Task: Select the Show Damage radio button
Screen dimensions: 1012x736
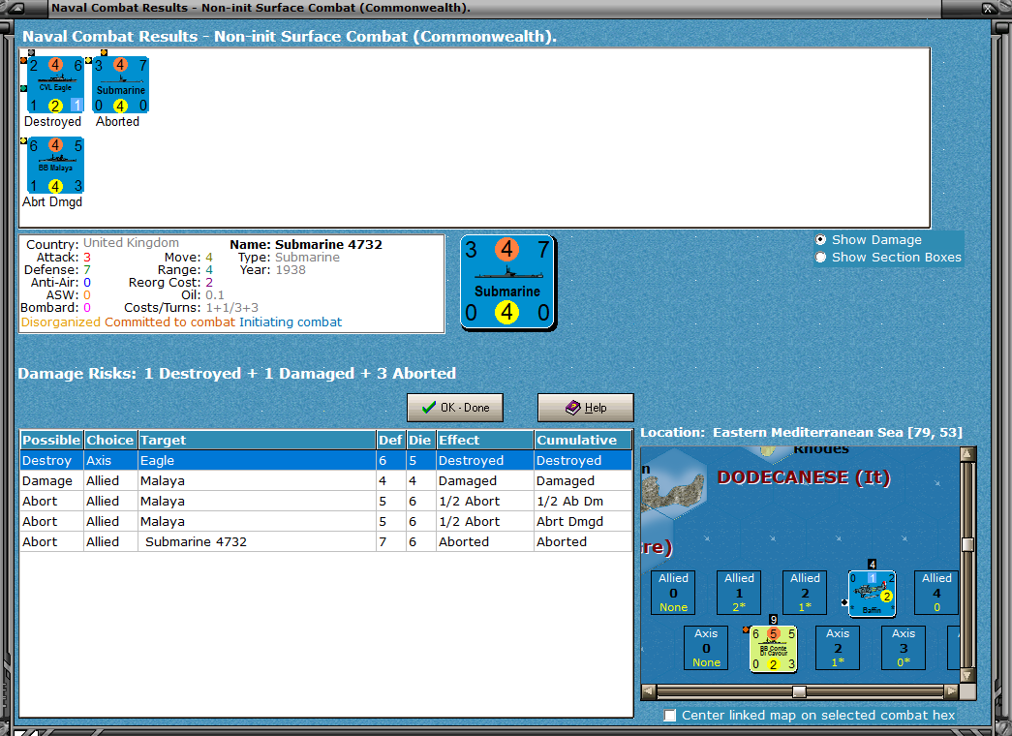Action: pos(821,239)
